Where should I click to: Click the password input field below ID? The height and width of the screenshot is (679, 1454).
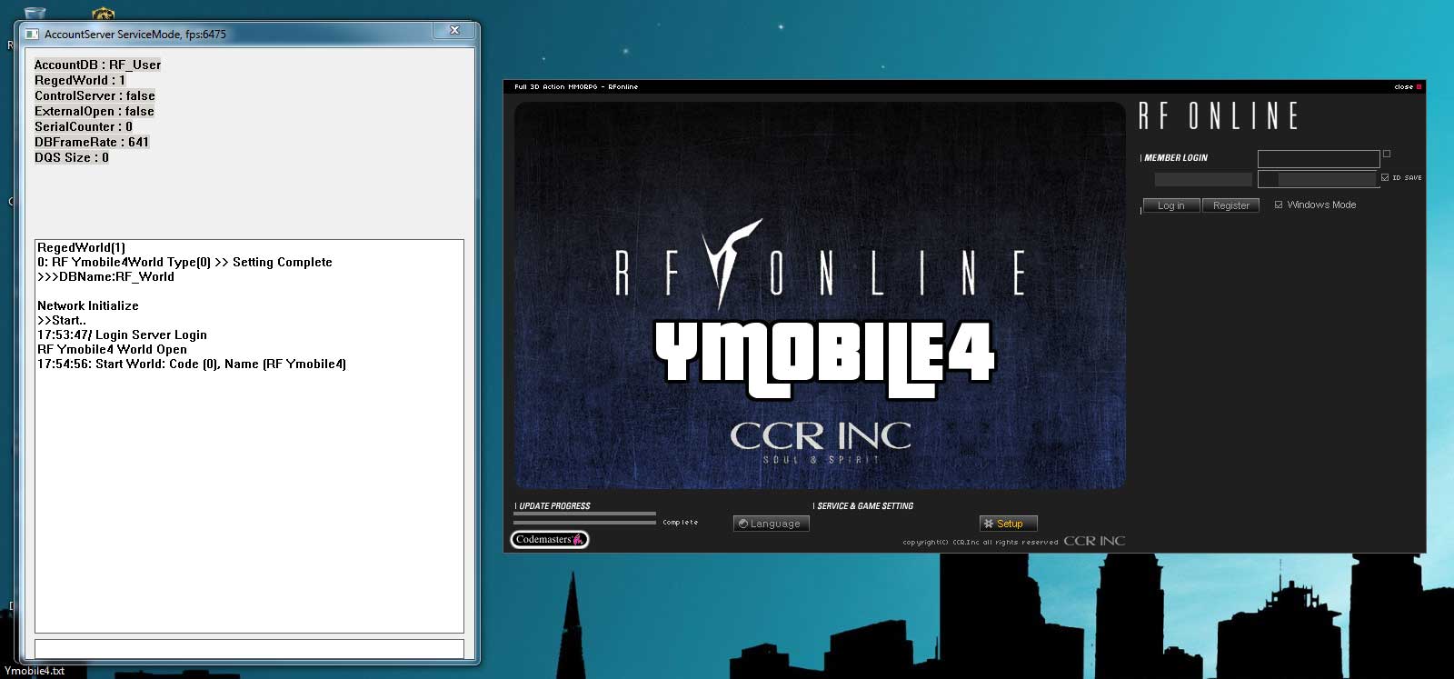click(1319, 179)
